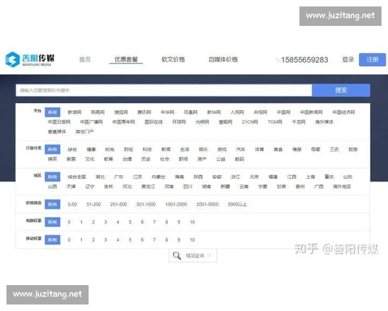Choose the 央视网 platform filter
This screenshot has width=388, height=311.
tap(261, 112)
